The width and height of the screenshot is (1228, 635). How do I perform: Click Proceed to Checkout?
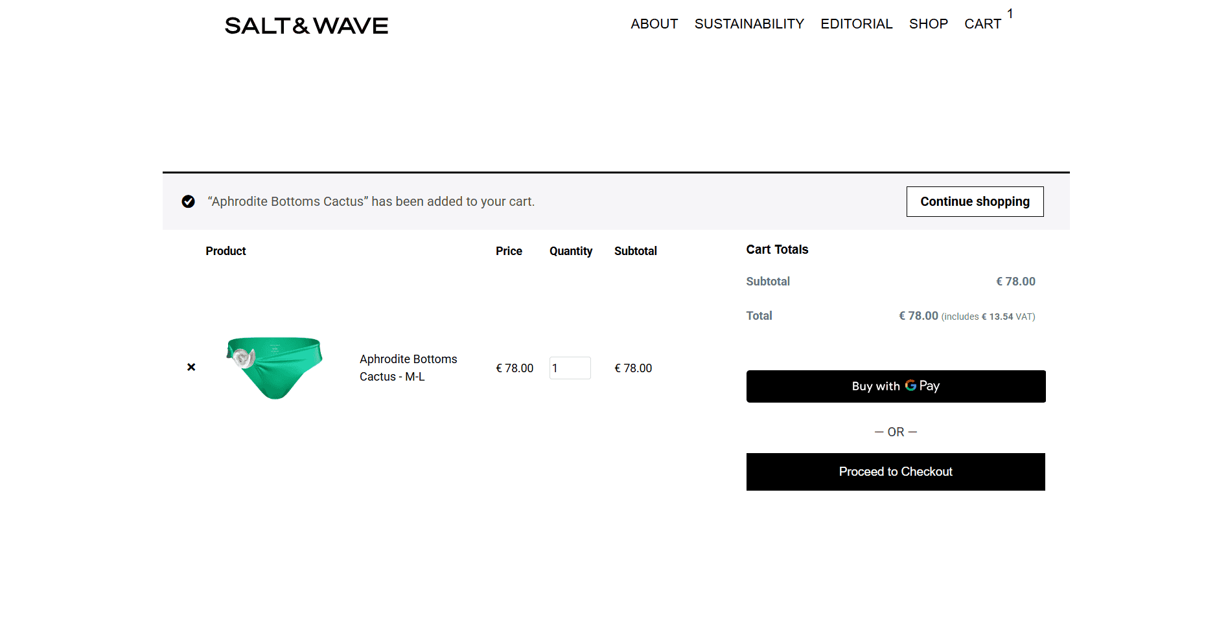coord(896,472)
